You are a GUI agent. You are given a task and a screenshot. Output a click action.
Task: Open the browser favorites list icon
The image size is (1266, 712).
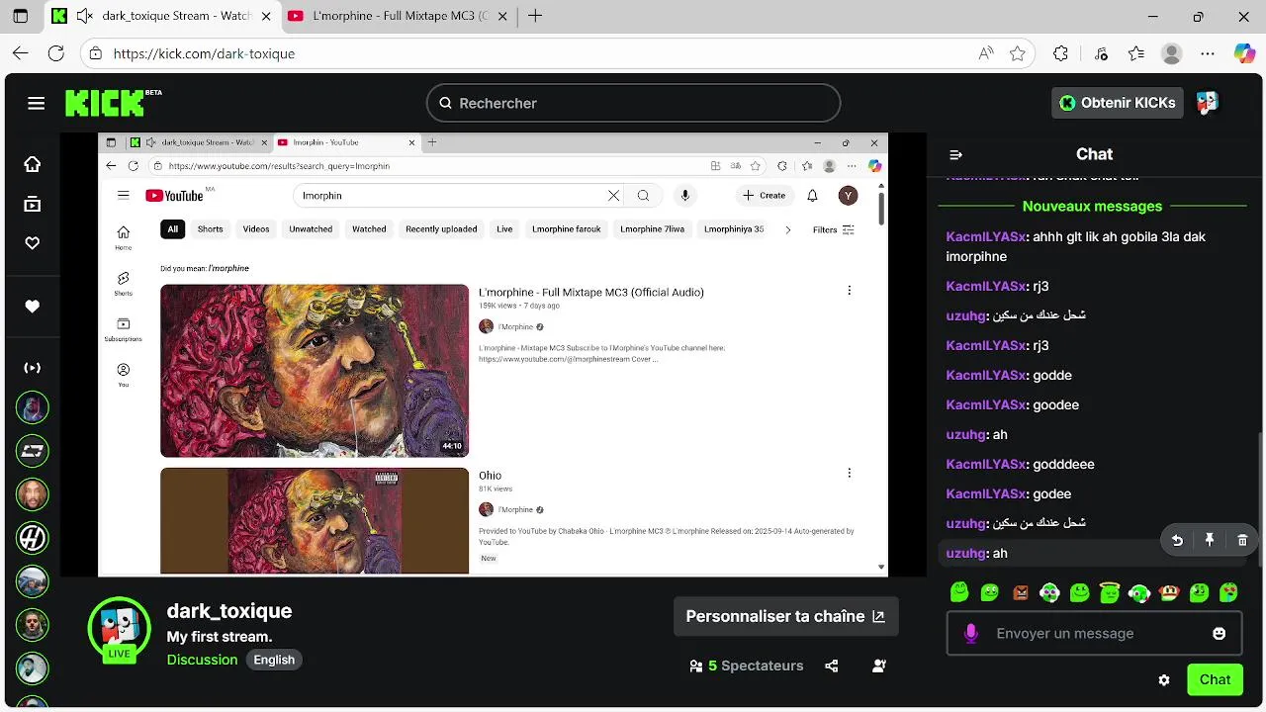pyautogui.click(x=1135, y=53)
